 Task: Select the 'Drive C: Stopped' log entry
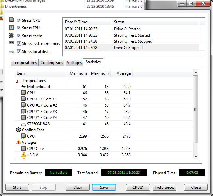[x=131, y=48]
